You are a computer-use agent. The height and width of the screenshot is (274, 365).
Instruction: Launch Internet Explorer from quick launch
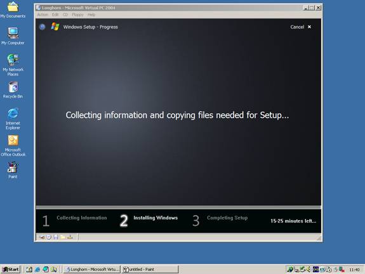37,270
